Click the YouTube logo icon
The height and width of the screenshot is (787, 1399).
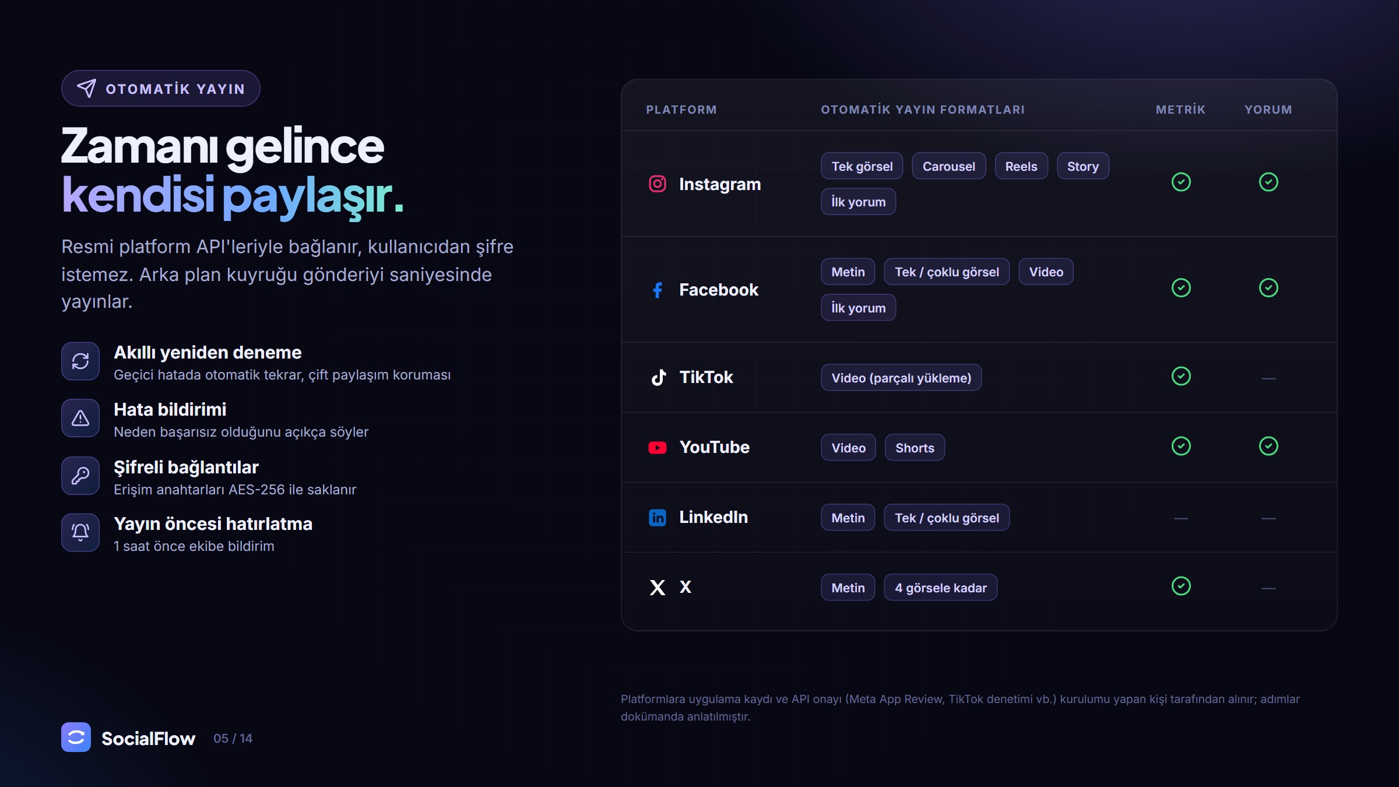[x=658, y=447]
